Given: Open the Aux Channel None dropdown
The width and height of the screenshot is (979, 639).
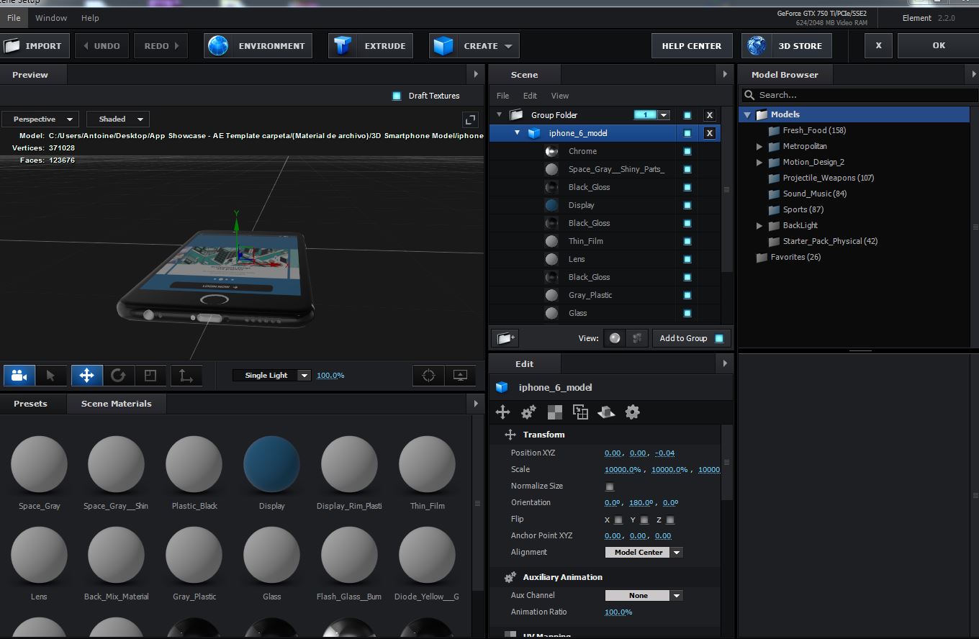Looking at the screenshot, I should 644,596.
